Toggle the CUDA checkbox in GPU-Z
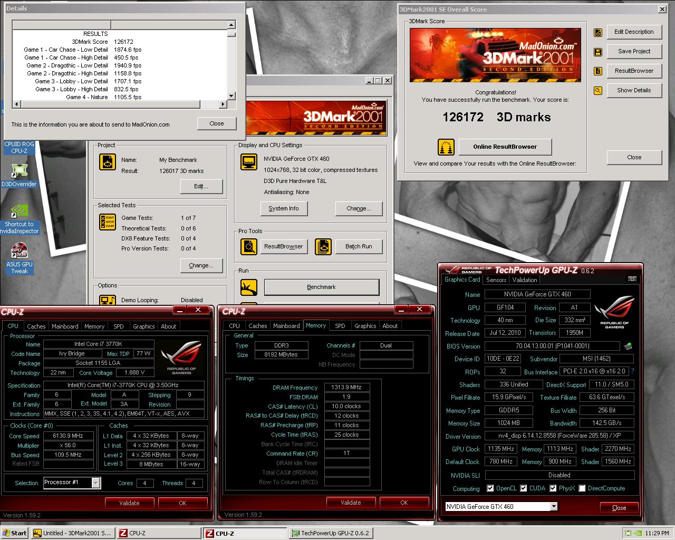The height and width of the screenshot is (540, 675). tap(524, 488)
